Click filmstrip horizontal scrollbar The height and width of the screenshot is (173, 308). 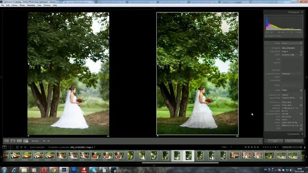(180, 163)
